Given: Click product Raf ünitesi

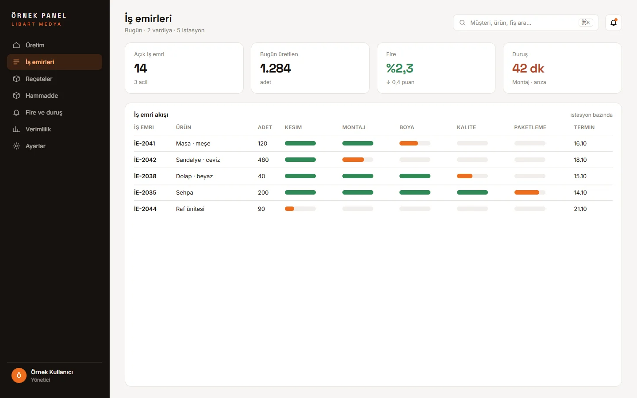Looking at the screenshot, I should coord(190,209).
